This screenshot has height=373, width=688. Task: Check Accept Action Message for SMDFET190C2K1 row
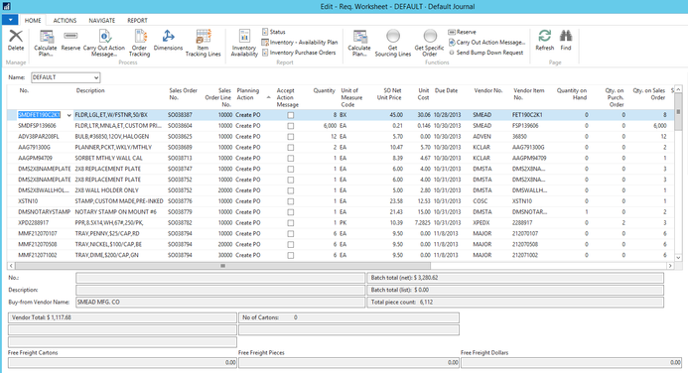click(x=291, y=115)
